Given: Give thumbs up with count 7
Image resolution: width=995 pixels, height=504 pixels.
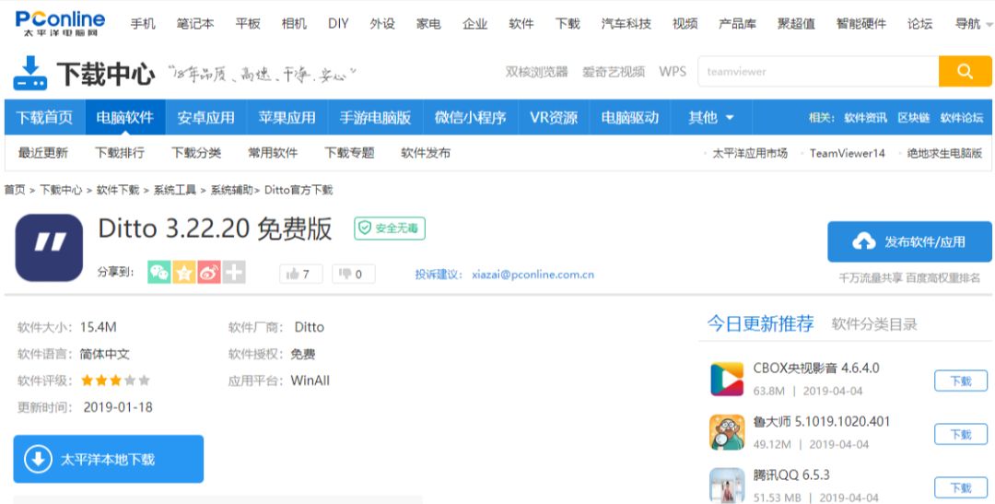Looking at the screenshot, I should 300,274.
